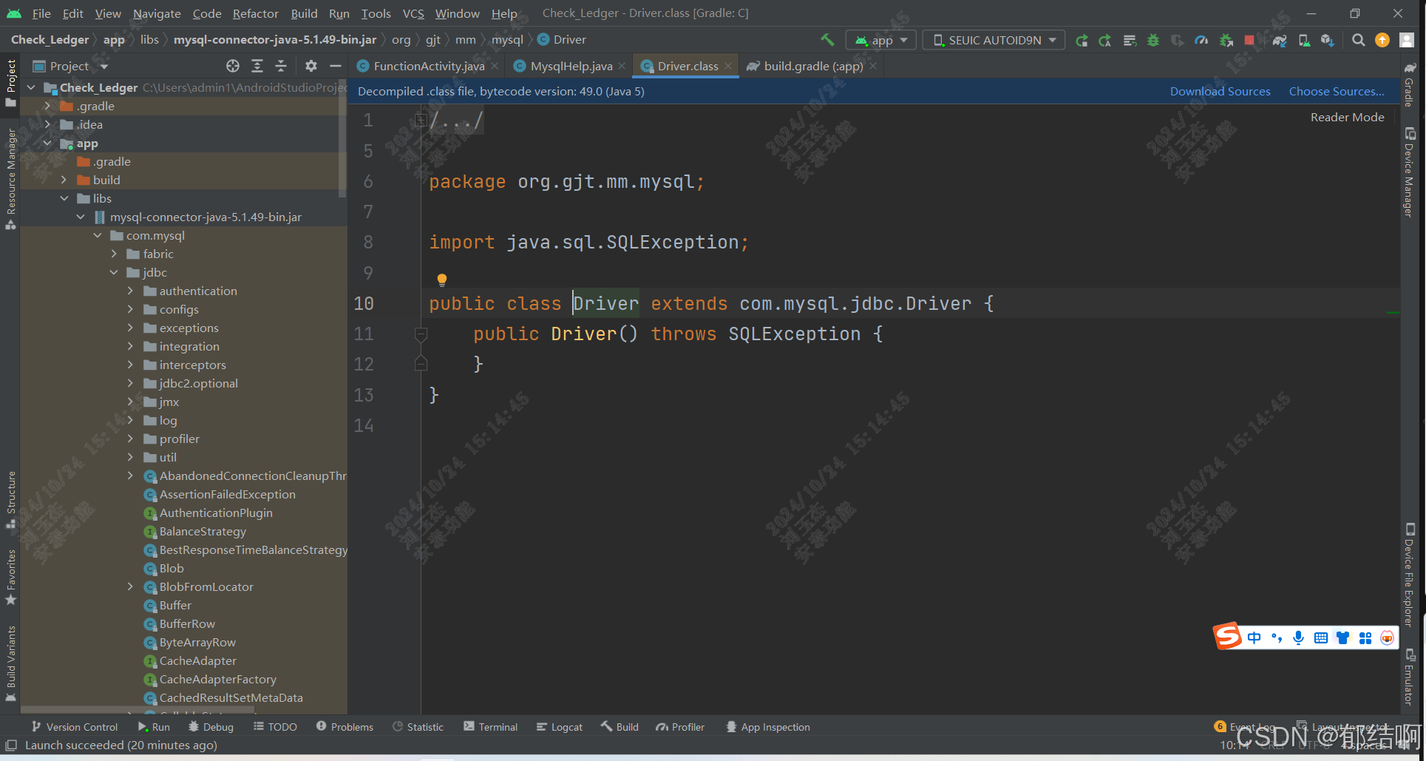
Task: Collapse the code fold at line 11
Action: 421,334
